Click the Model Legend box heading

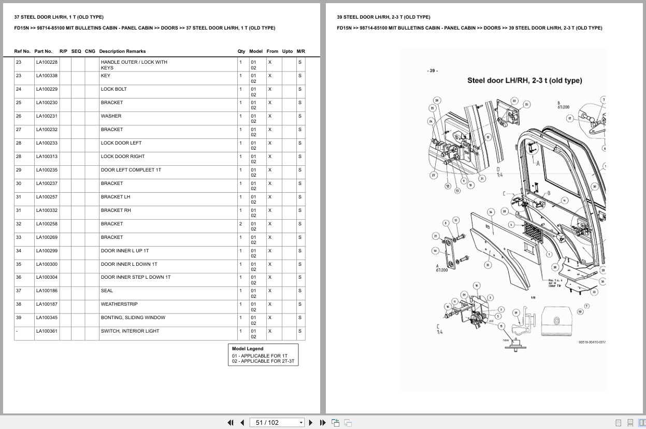tap(248, 349)
